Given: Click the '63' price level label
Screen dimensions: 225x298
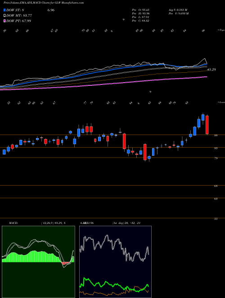Looking at the screenshot, I should pos(216,199).
